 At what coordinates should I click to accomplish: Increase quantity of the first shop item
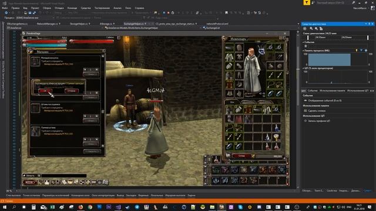tap(96, 70)
